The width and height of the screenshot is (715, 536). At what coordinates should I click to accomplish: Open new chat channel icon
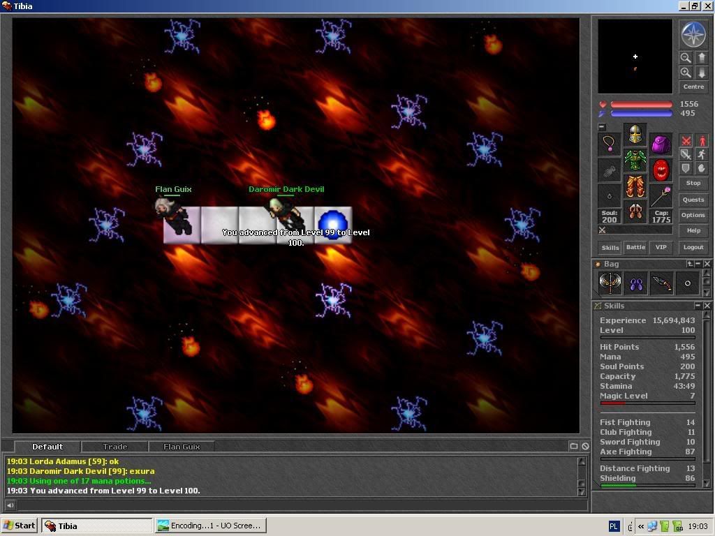pyautogui.click(x=574, y=446)
